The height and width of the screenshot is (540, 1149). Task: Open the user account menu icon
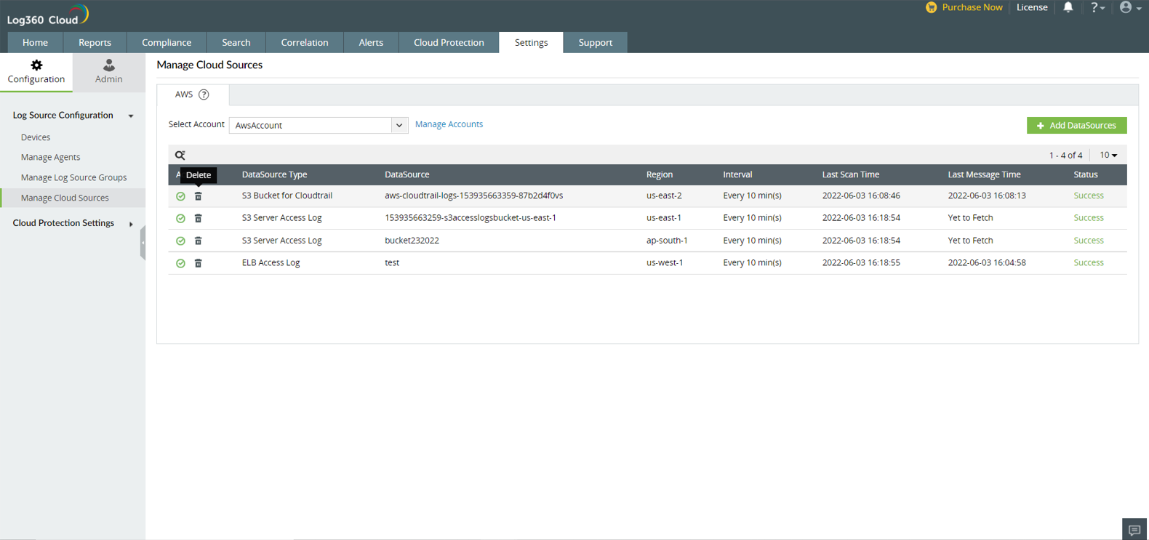[1129, 7]
